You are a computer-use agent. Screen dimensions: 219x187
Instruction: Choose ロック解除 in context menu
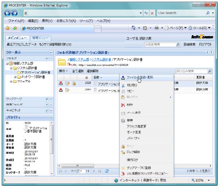tap(147, 152)
